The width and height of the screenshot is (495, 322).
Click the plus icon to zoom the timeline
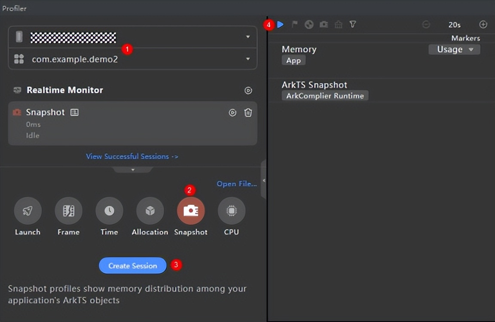pos(483,24)
